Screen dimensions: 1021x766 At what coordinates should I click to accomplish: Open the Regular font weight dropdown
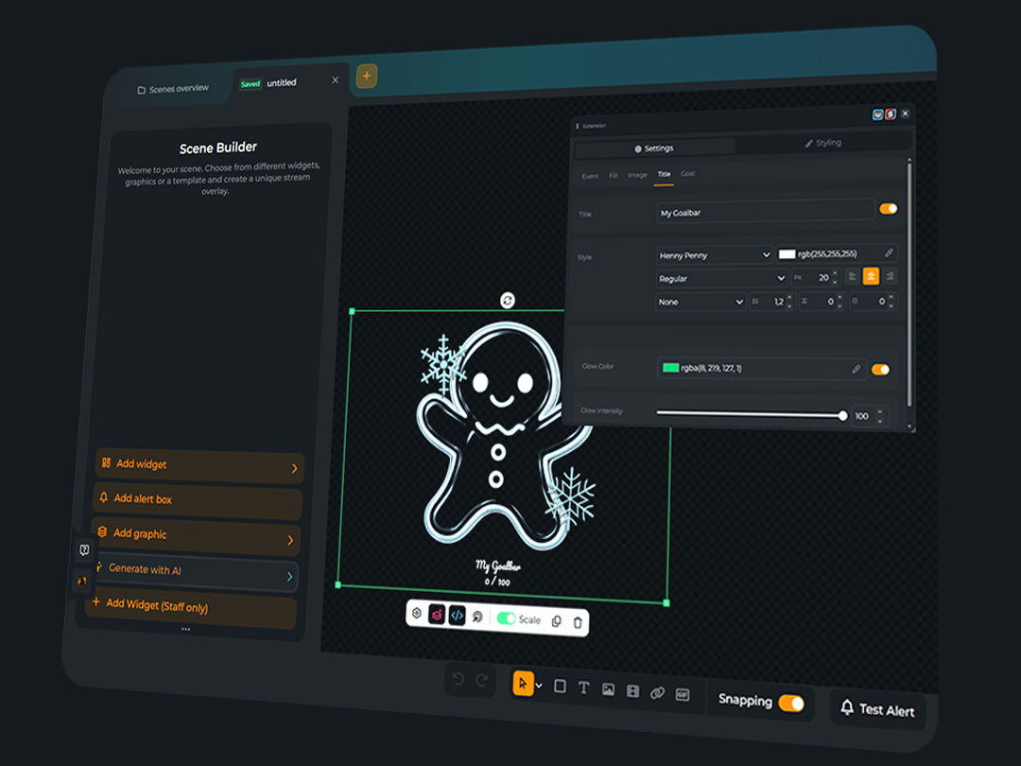[x=722, y=278]
